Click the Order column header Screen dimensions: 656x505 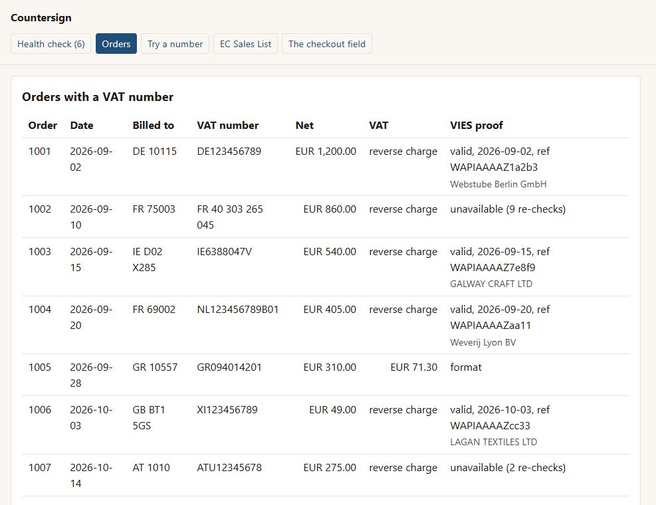click(x=43, y=125)
